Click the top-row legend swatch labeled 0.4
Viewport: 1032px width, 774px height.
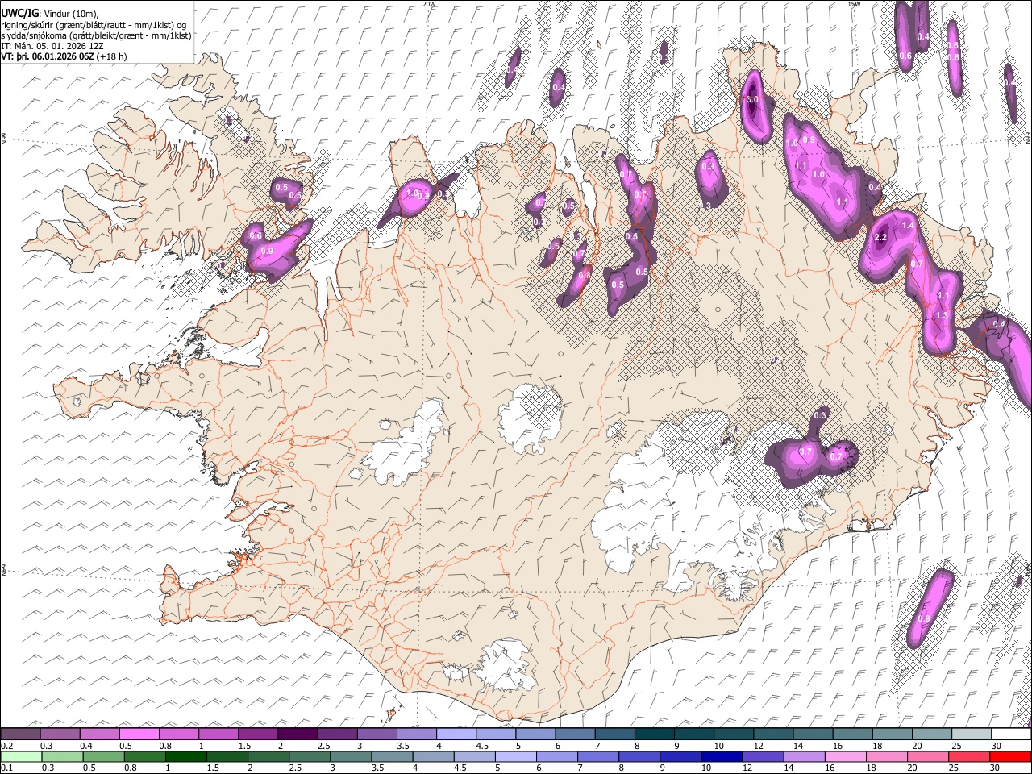point(100,734)
